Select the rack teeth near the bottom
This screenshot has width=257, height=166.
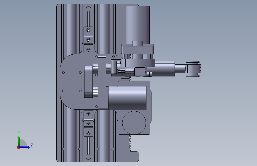tap(130, 143)
